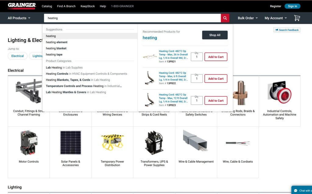Click the Conduit, Fittings & Strut image

point(29,91)
